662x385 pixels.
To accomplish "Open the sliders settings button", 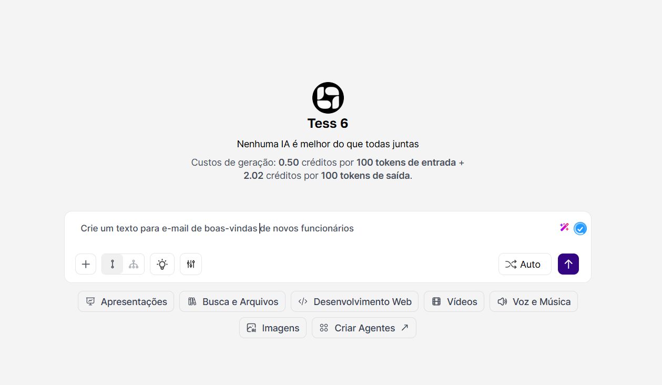I will click(191, 264).
